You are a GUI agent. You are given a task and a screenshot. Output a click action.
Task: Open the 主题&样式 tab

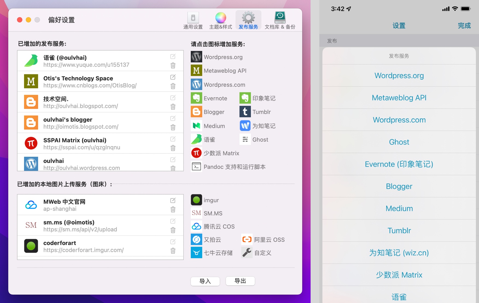pyautogui.click(x=220, y=21)
